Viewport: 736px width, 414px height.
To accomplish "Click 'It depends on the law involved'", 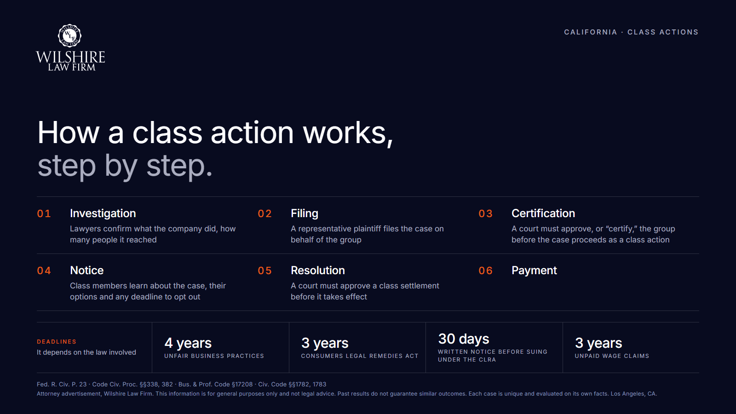I will (x=86, y=352).
